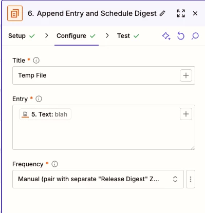205x213 pixels.
Task: Click the chevron between Configure and Test
Action: 107,35
